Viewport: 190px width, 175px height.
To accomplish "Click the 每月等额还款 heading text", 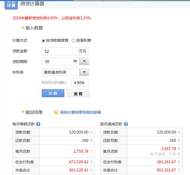I will coord(24,124).
